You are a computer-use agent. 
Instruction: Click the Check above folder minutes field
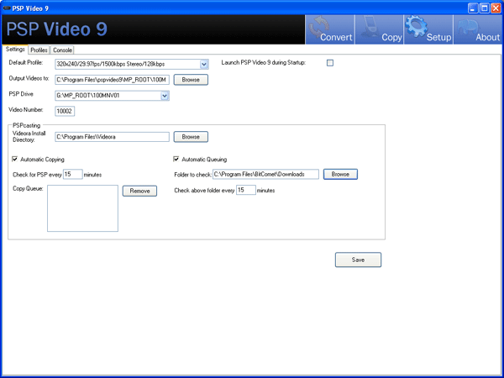[x=246, y=190]
